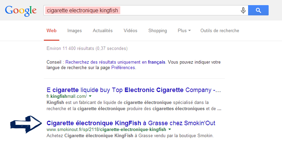Click the fr.kingfishmall.com green URL
This screenshot has height=144, width=282.
[x=66, y=97]
